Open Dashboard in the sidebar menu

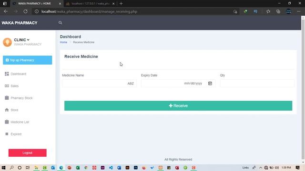point(18,74)
